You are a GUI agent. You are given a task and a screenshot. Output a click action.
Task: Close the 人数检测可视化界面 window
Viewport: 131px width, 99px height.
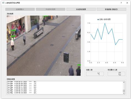(127, 3)
